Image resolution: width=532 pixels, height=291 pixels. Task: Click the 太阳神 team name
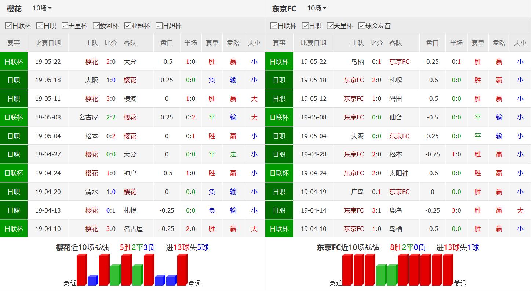(x=398, y=173)
